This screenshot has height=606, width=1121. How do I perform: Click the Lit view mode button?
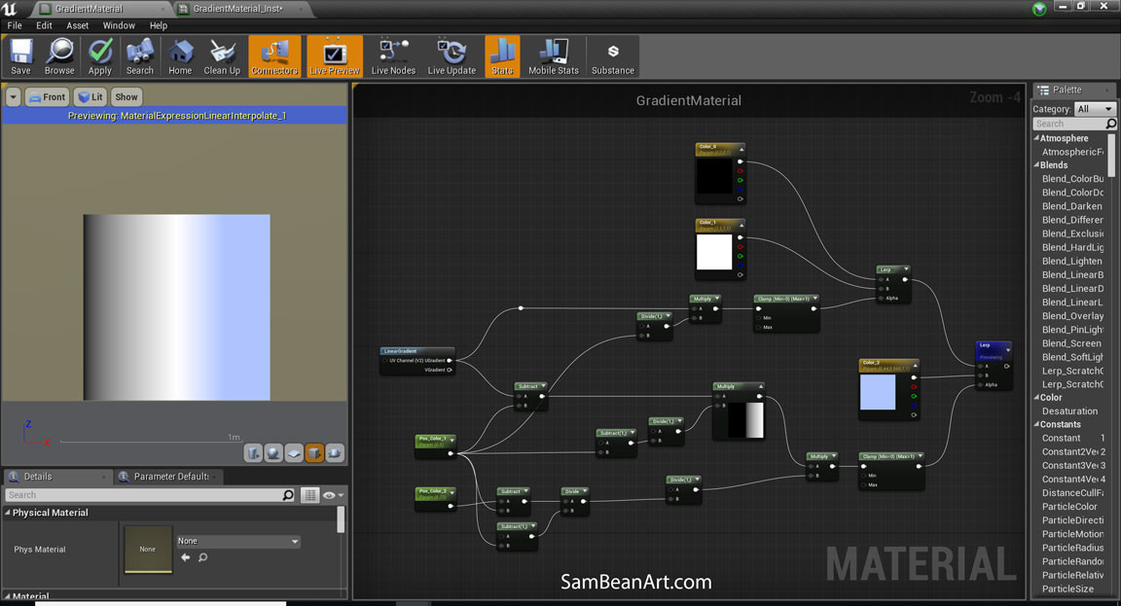point(90,96)
